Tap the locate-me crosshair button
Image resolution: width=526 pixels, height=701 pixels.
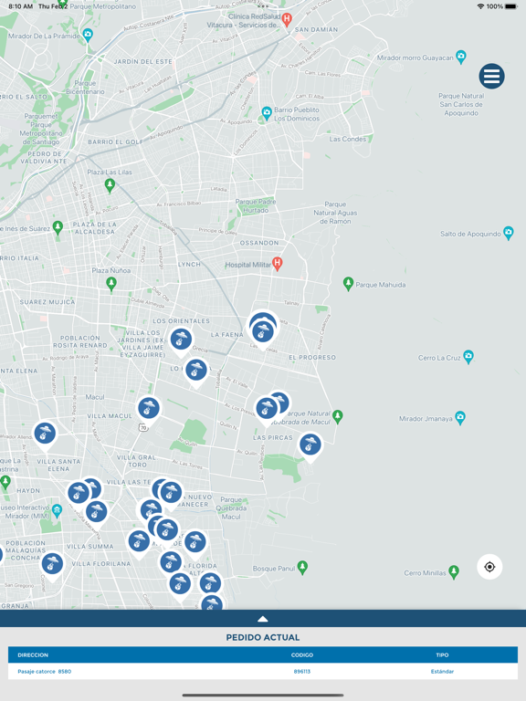[x=489, y=567]
